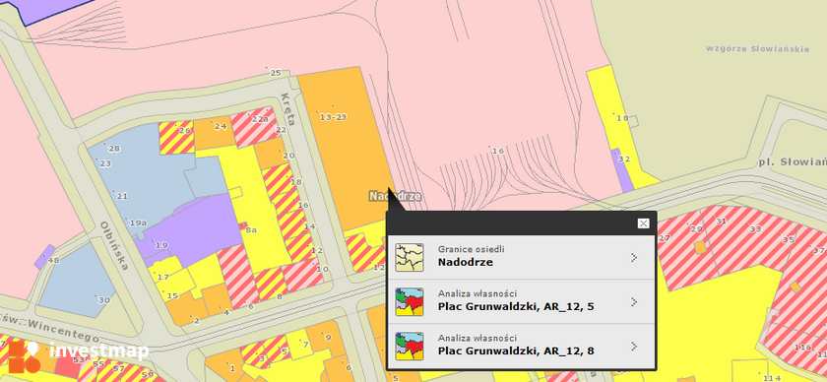
Task: Close the popup info window
Action: coord(644,223)
